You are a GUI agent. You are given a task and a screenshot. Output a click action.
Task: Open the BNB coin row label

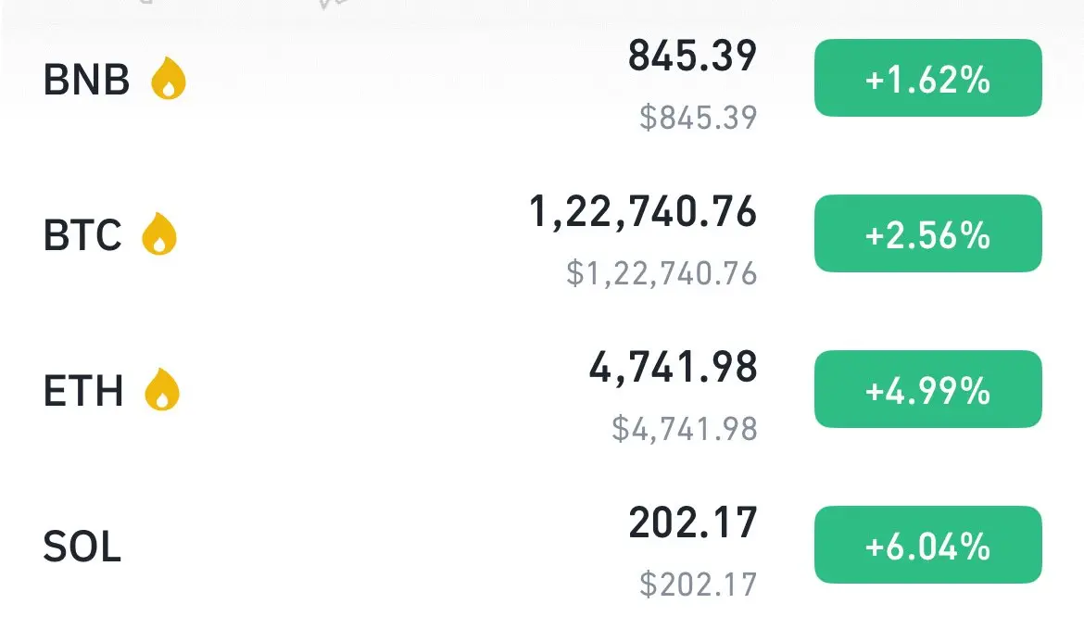86,79
